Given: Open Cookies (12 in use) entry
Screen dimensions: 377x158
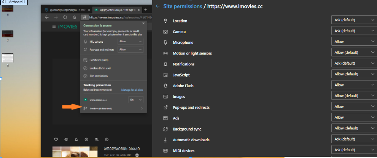Looking at the screenshot, I should (x=100, y=68).
